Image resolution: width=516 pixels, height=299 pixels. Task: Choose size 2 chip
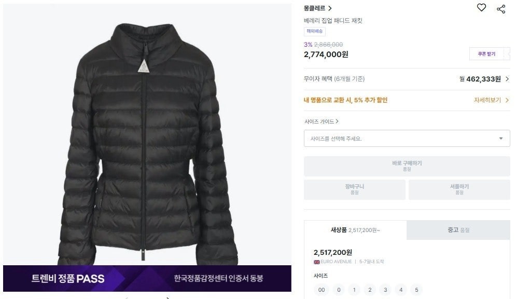point(370,290)
